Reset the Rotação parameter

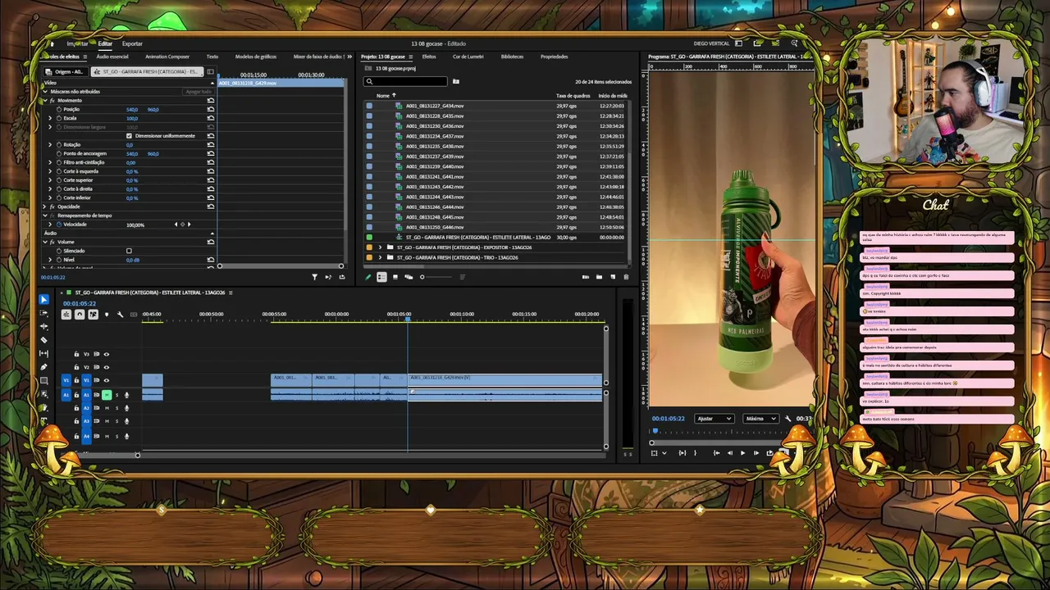pos(211,144)
